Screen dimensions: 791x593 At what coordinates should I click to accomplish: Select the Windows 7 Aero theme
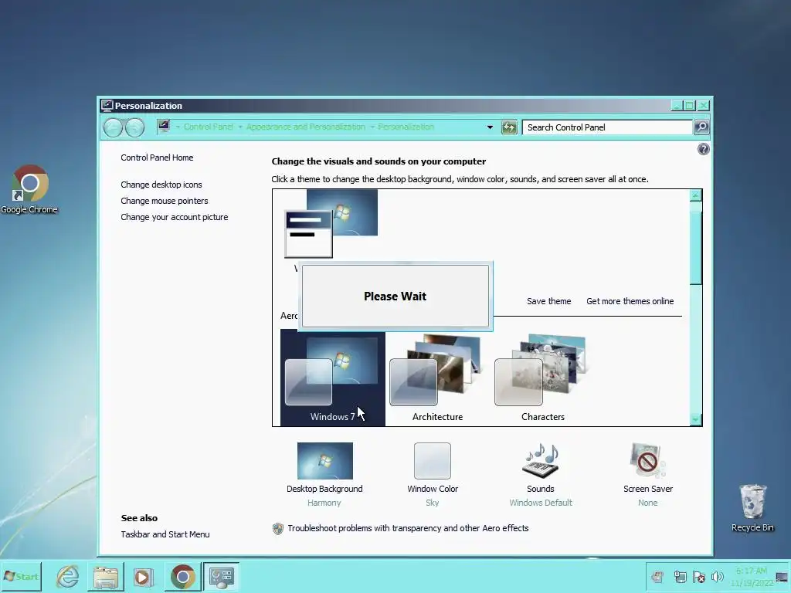pyautogui.click(x=332, y=378)
